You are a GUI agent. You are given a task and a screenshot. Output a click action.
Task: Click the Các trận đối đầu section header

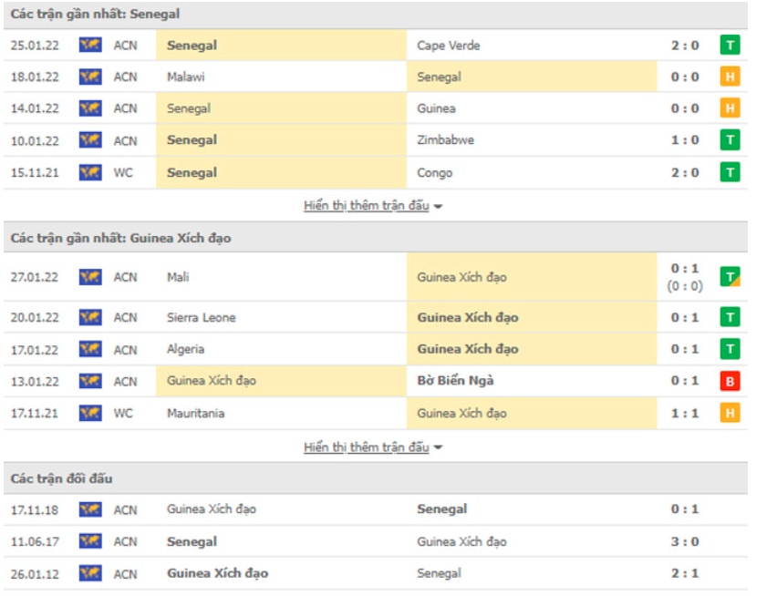[x=62, y=478]
